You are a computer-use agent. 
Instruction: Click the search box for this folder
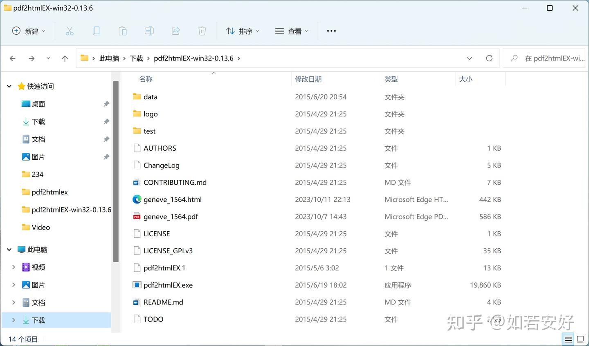548,58
